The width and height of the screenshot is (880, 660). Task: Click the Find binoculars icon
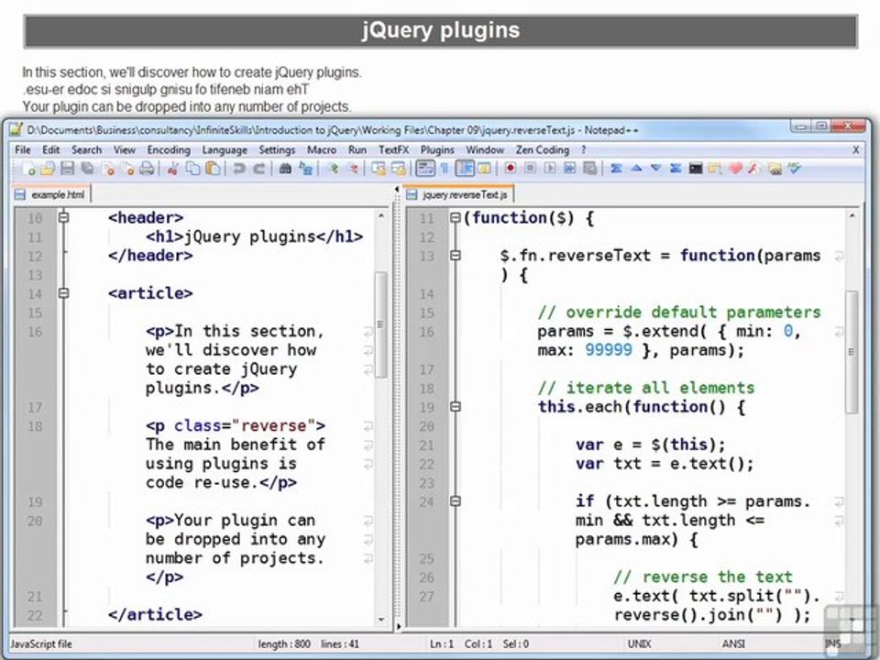point(285,169)
